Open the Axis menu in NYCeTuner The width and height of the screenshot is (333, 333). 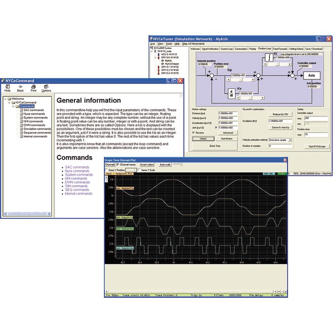153,44
